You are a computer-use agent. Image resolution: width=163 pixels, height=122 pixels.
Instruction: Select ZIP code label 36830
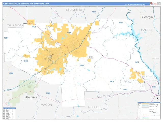pyautogui.click(x=48, y=93)
